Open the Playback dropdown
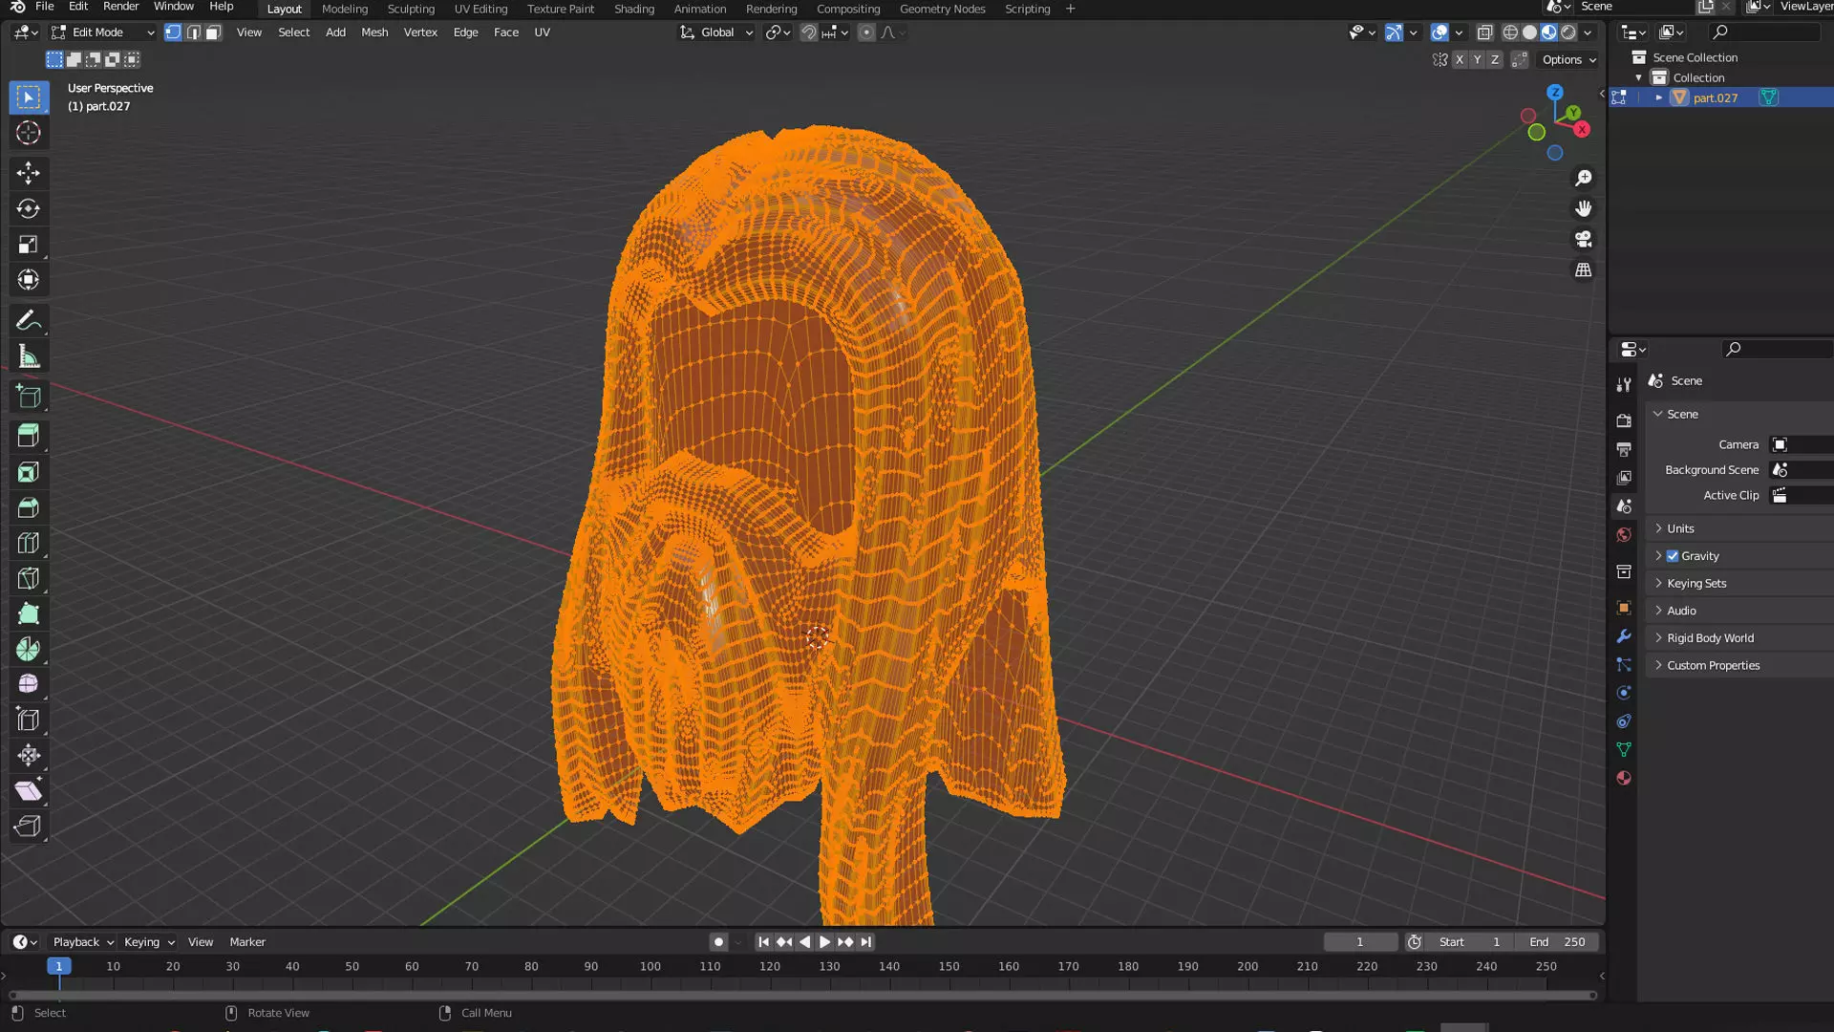 [83, 942]
